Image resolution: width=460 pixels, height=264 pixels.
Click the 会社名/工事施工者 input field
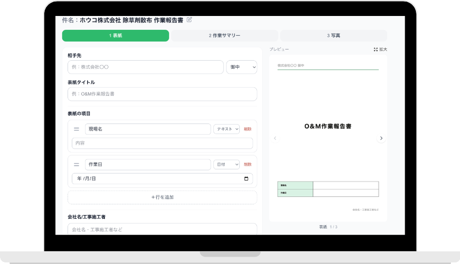pos(162,229)
